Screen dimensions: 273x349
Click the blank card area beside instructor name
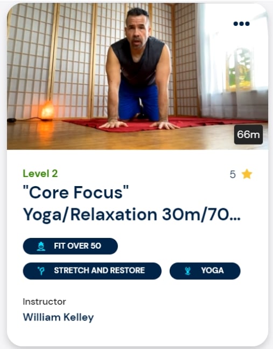pos(178,317)
